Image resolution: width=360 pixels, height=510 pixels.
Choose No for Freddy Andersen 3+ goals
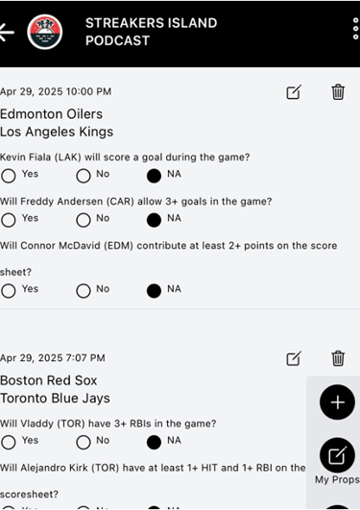(84, 220)
